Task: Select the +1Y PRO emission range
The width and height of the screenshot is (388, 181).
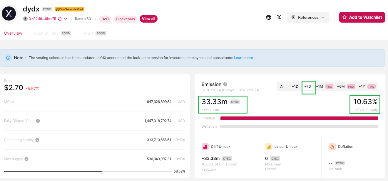Action: pyautogui.click(x=367, y=87)
